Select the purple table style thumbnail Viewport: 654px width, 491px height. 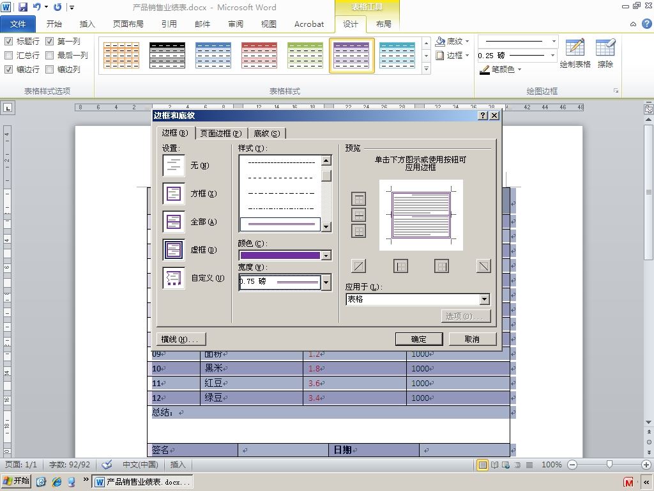[352, 55]
